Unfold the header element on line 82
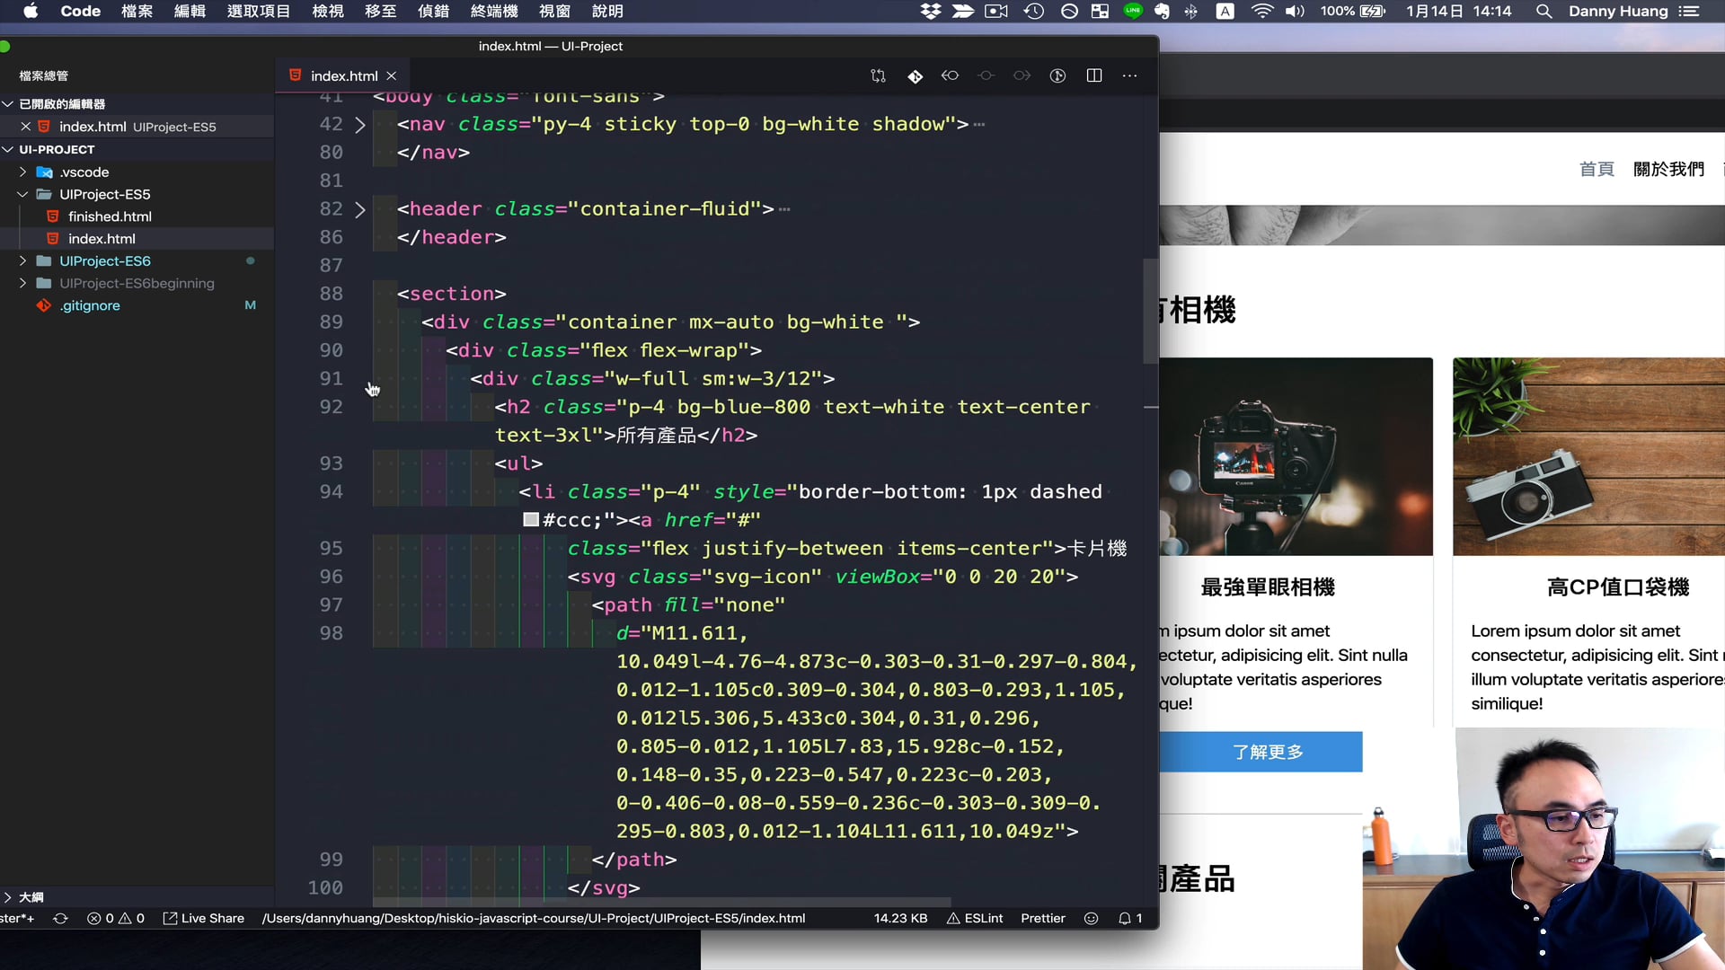Viewport: 1725px width, 970px height. [360, 209]
